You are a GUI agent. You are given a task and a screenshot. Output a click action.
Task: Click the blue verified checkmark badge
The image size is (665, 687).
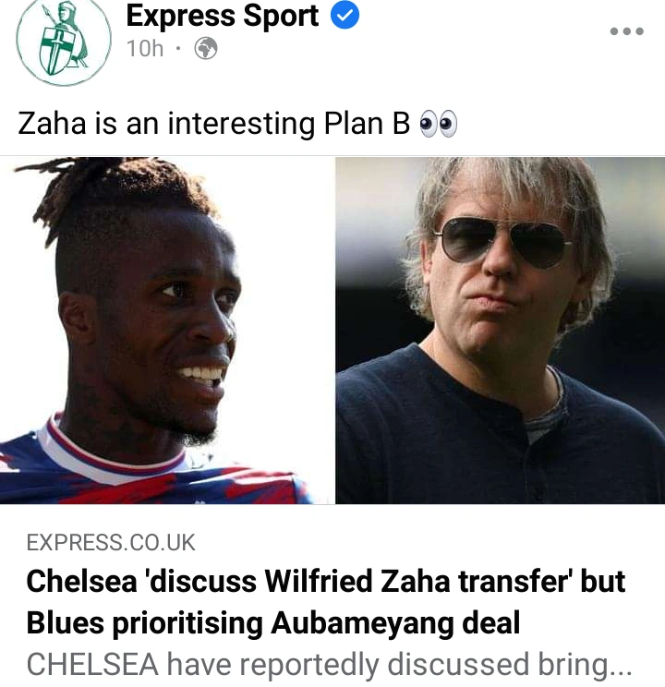pos(345,15)
